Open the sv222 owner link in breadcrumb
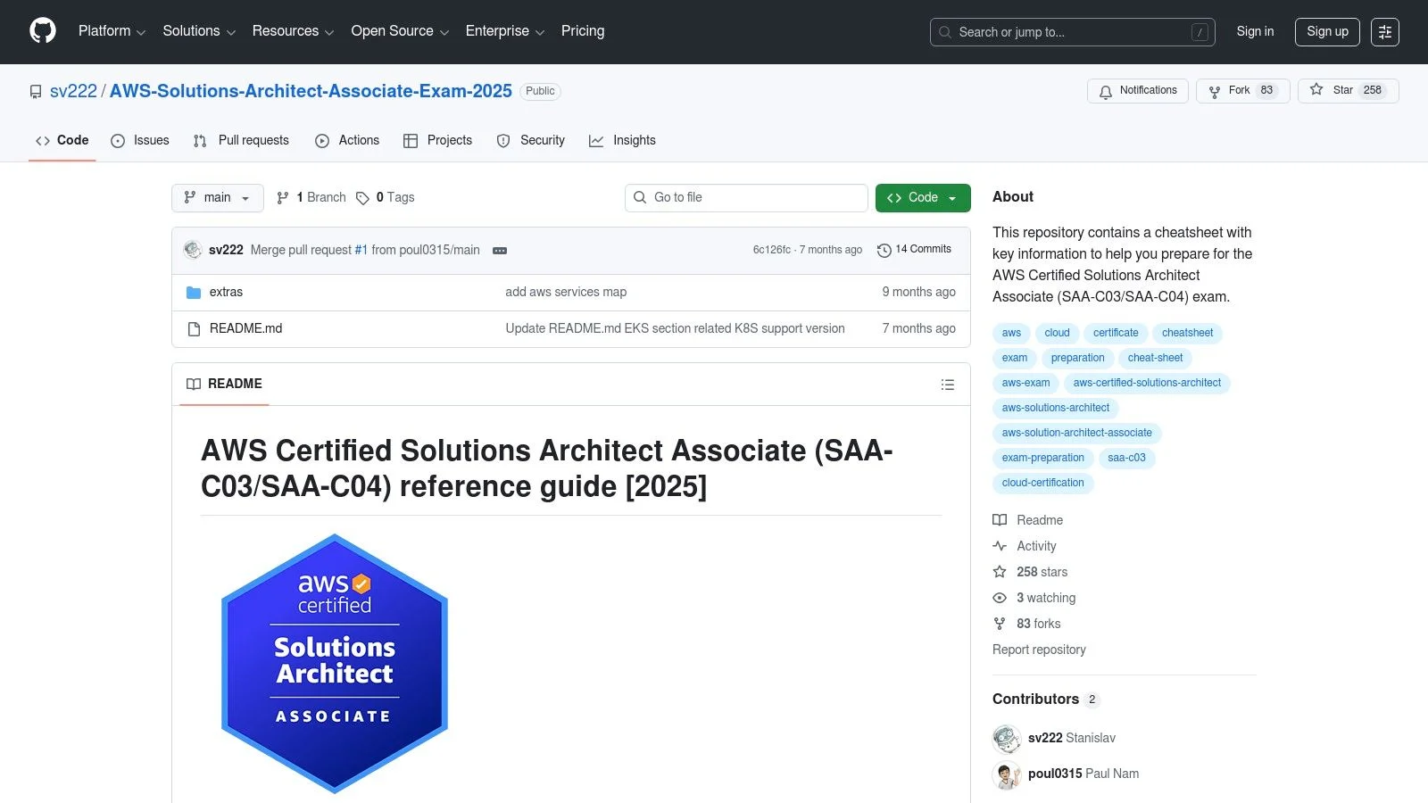Image resolution: width=1428 pixels, height=803 pixels. pyautogui.click(x=73, y=91)
